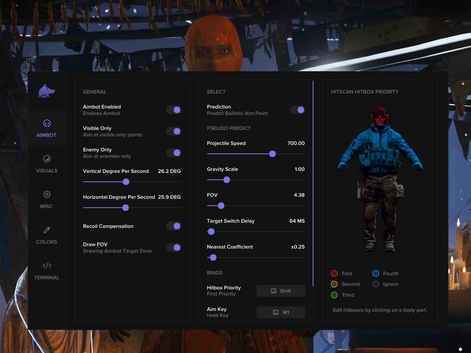Viewport: 471px width, 353px height.
Task: Toggle Draw FOV off
Action: [173, 247]
